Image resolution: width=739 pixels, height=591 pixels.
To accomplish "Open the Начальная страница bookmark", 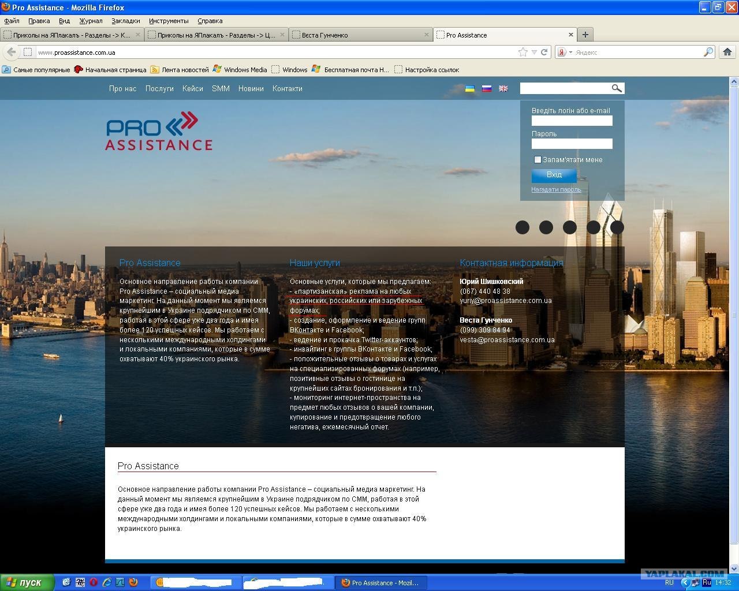I will tap(110, 69).
